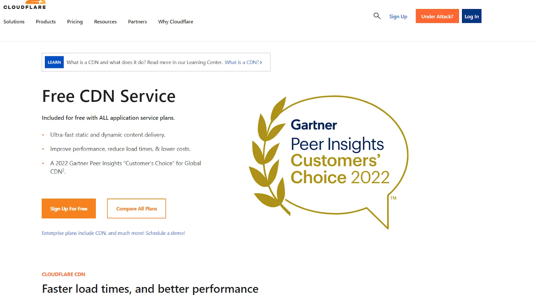536x295 pixels.
Task: Click the Log In button
Action: 471,16
